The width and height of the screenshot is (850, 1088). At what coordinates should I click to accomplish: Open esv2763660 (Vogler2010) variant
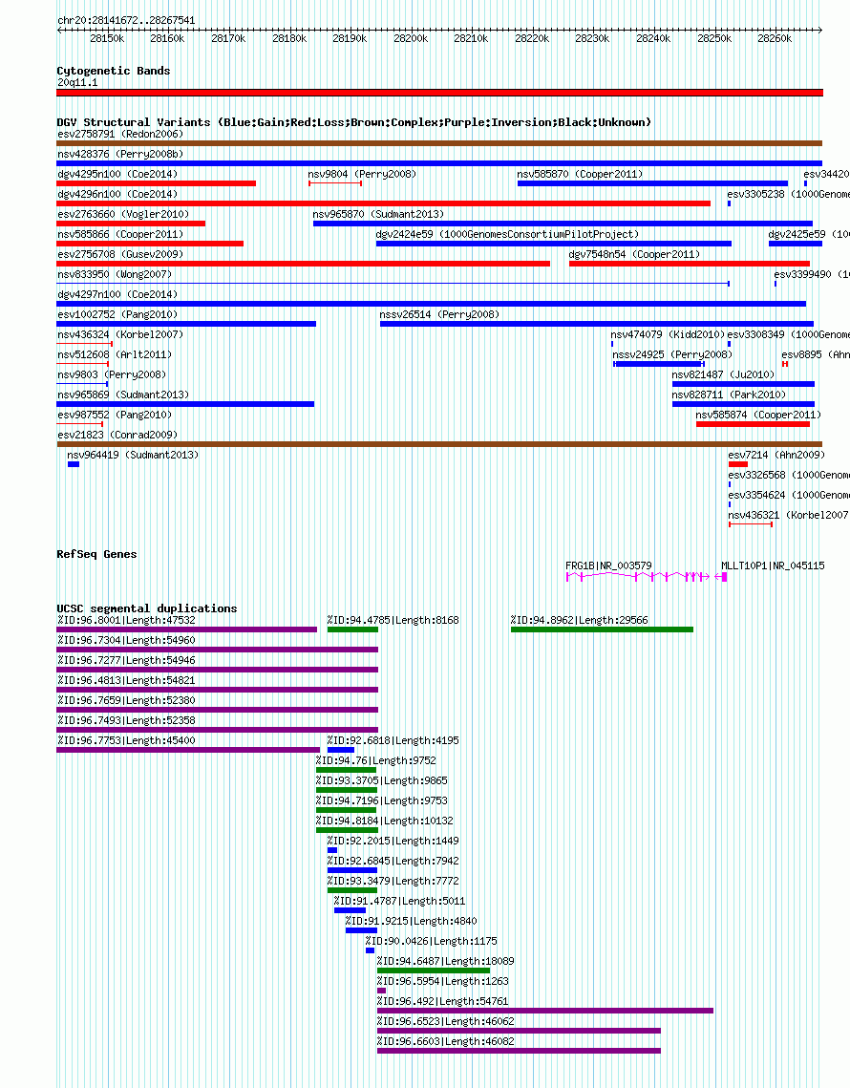[x=131, y=224]
